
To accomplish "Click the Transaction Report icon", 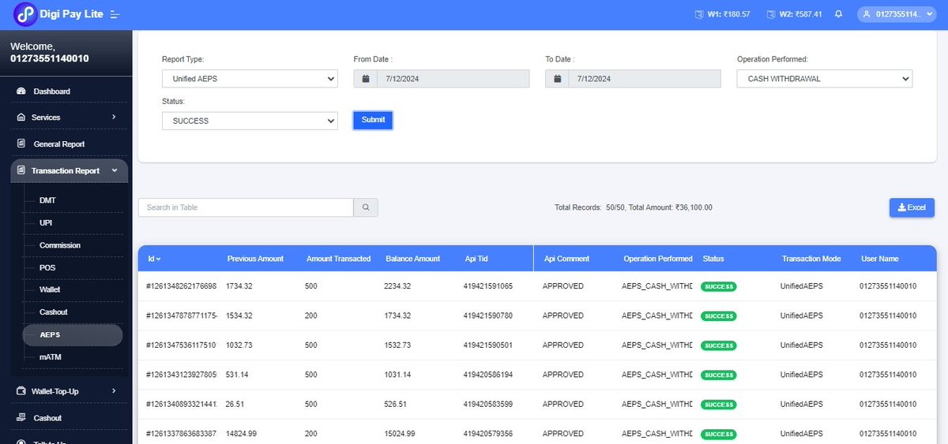I will coord(21,170).
